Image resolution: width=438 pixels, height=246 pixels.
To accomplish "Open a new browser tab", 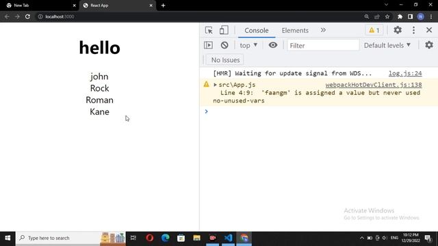I will pyautogui.click(x=163, y=5).
